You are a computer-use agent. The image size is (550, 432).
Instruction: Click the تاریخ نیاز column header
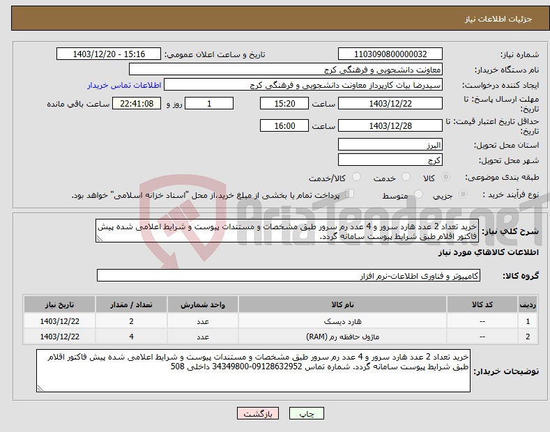pos(60,304)
